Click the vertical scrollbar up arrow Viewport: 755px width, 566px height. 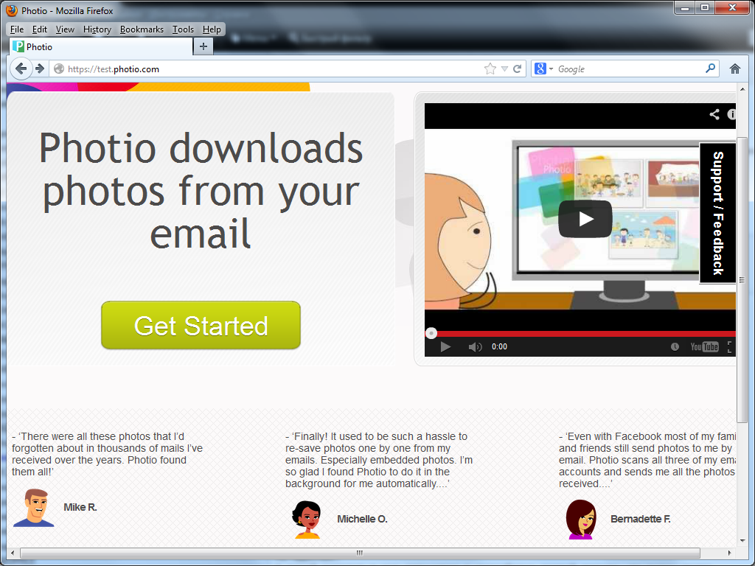point(742,89)
